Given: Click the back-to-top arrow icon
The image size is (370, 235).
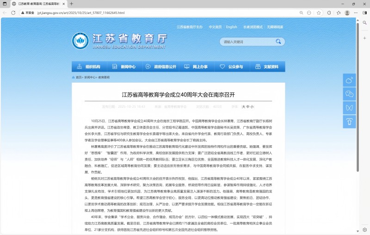Looking at the screenshot, I should click(349, 122).
